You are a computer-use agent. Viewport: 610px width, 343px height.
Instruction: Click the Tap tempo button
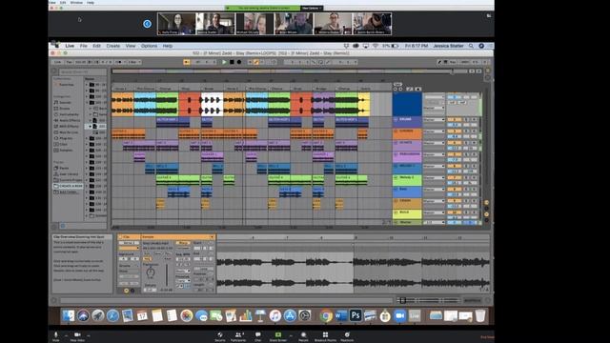tap(69, 62)
